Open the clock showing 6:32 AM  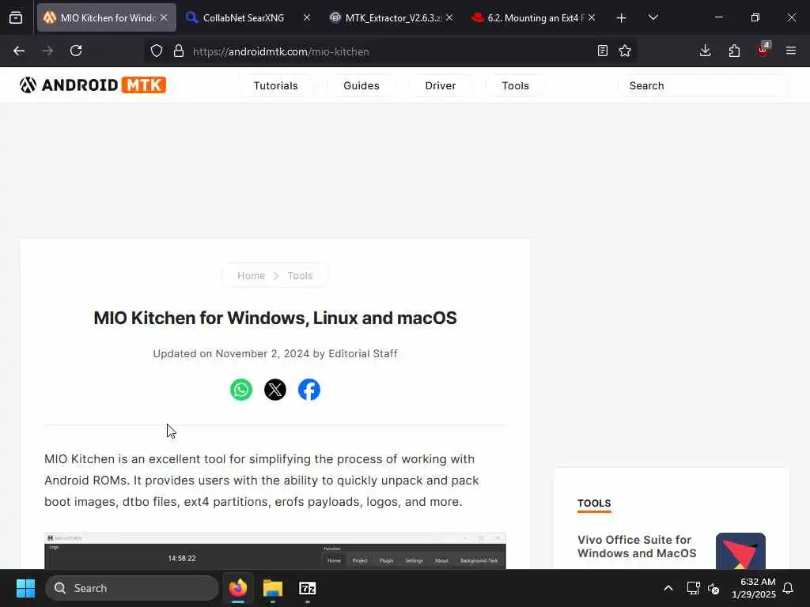point(754,588)
